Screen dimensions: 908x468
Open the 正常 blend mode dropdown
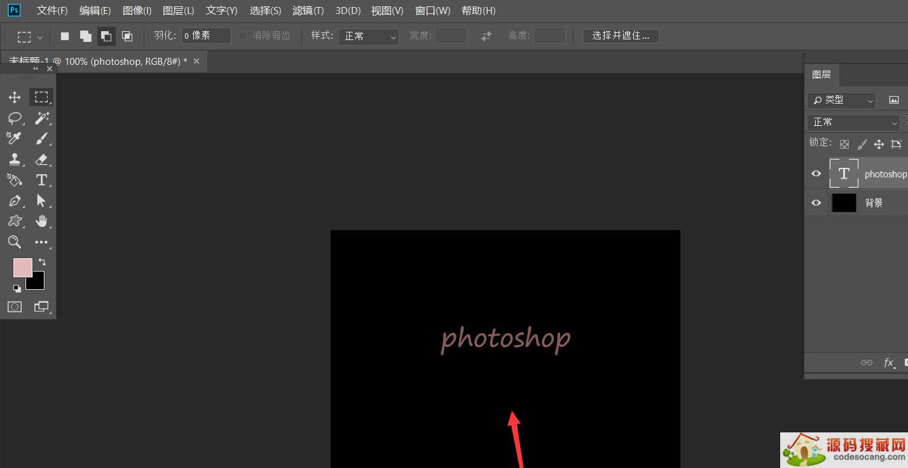853,122
